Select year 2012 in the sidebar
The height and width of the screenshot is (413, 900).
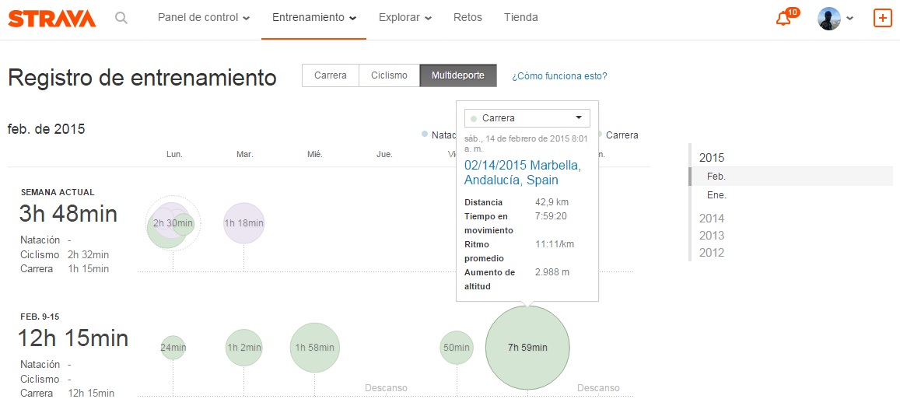(x=712, y=252)
